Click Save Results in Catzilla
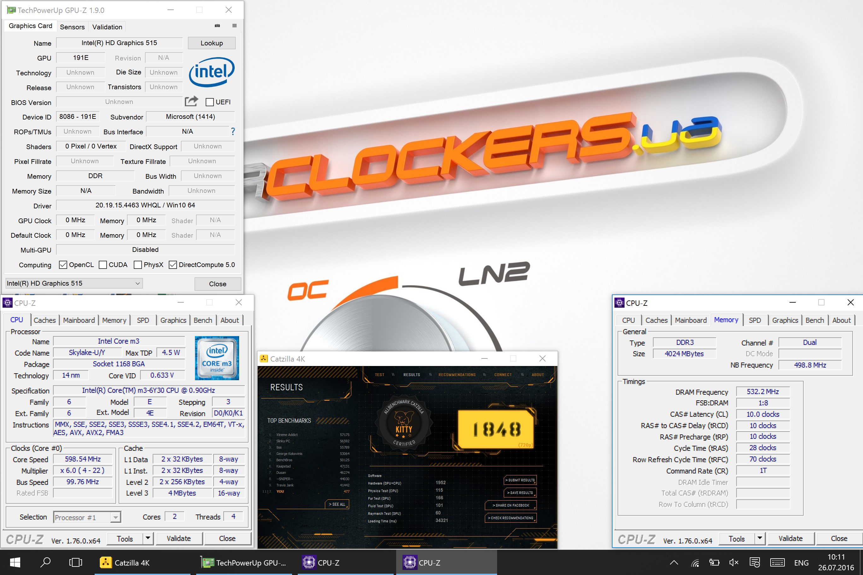This screenshot has height=575, width=863. [x=520, y=492]
